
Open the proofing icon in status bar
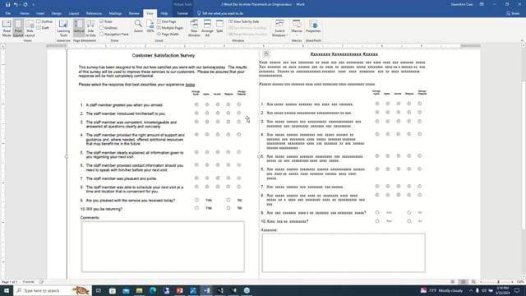42,282
